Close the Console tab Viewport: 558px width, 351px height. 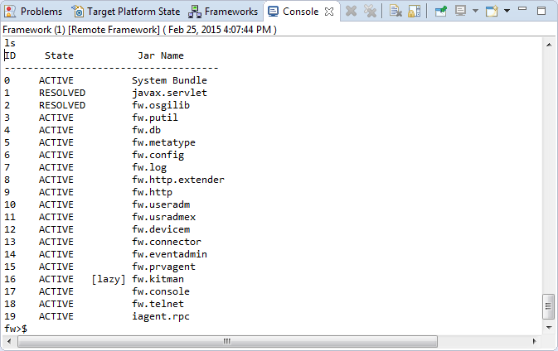click(x=328, y=12)
